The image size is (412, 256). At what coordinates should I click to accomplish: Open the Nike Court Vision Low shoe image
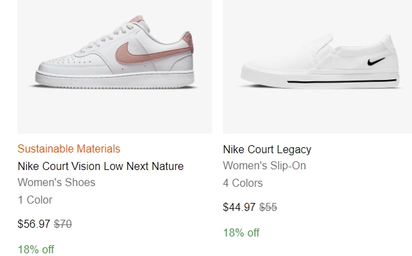(x=114, y=67)
